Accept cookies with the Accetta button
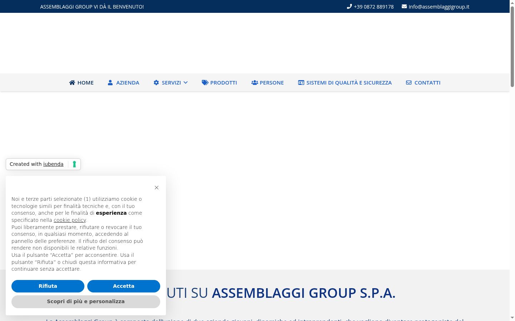The height and width of the screenshot is (321, 515). [x=124, y=286]
